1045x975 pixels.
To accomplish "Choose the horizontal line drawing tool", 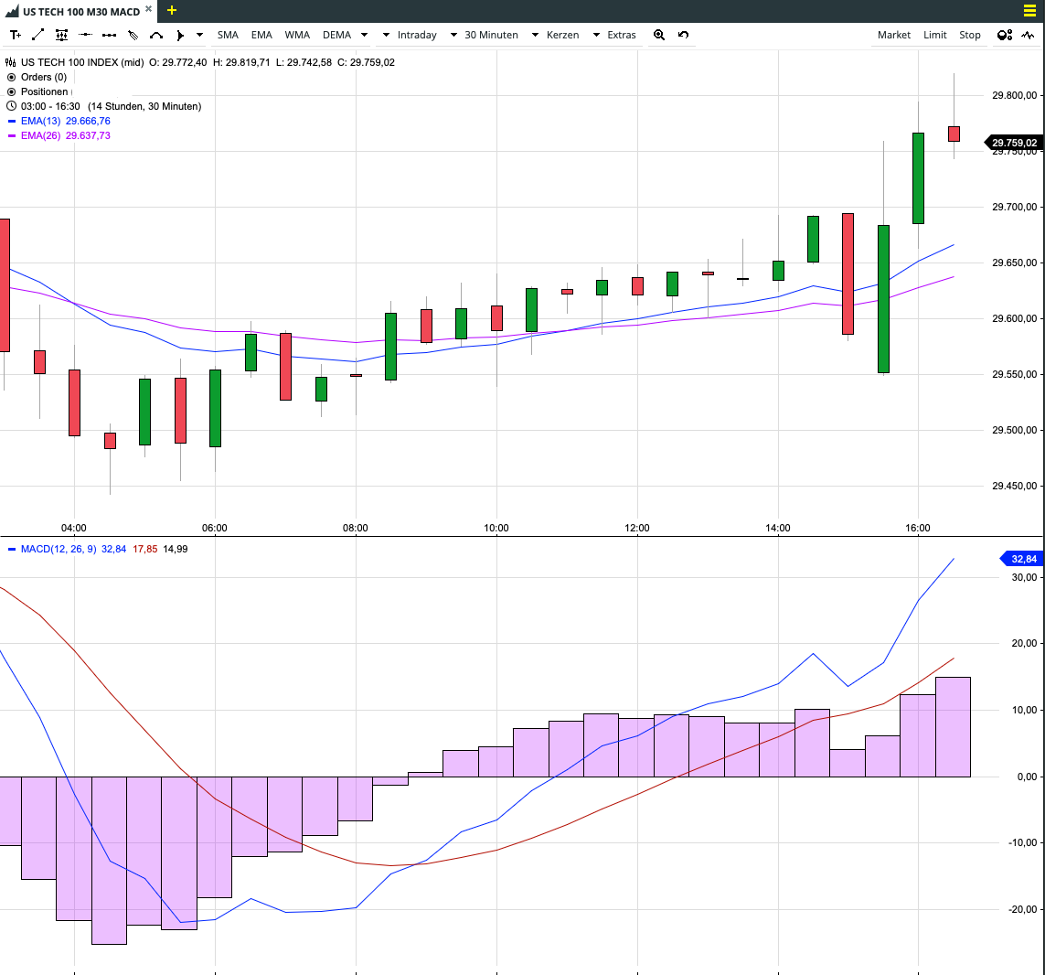I will [85, 35].
